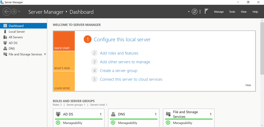Click the File and Storage Services tile icon
This screenshot has height=127, width=264.
coord(168,114)
